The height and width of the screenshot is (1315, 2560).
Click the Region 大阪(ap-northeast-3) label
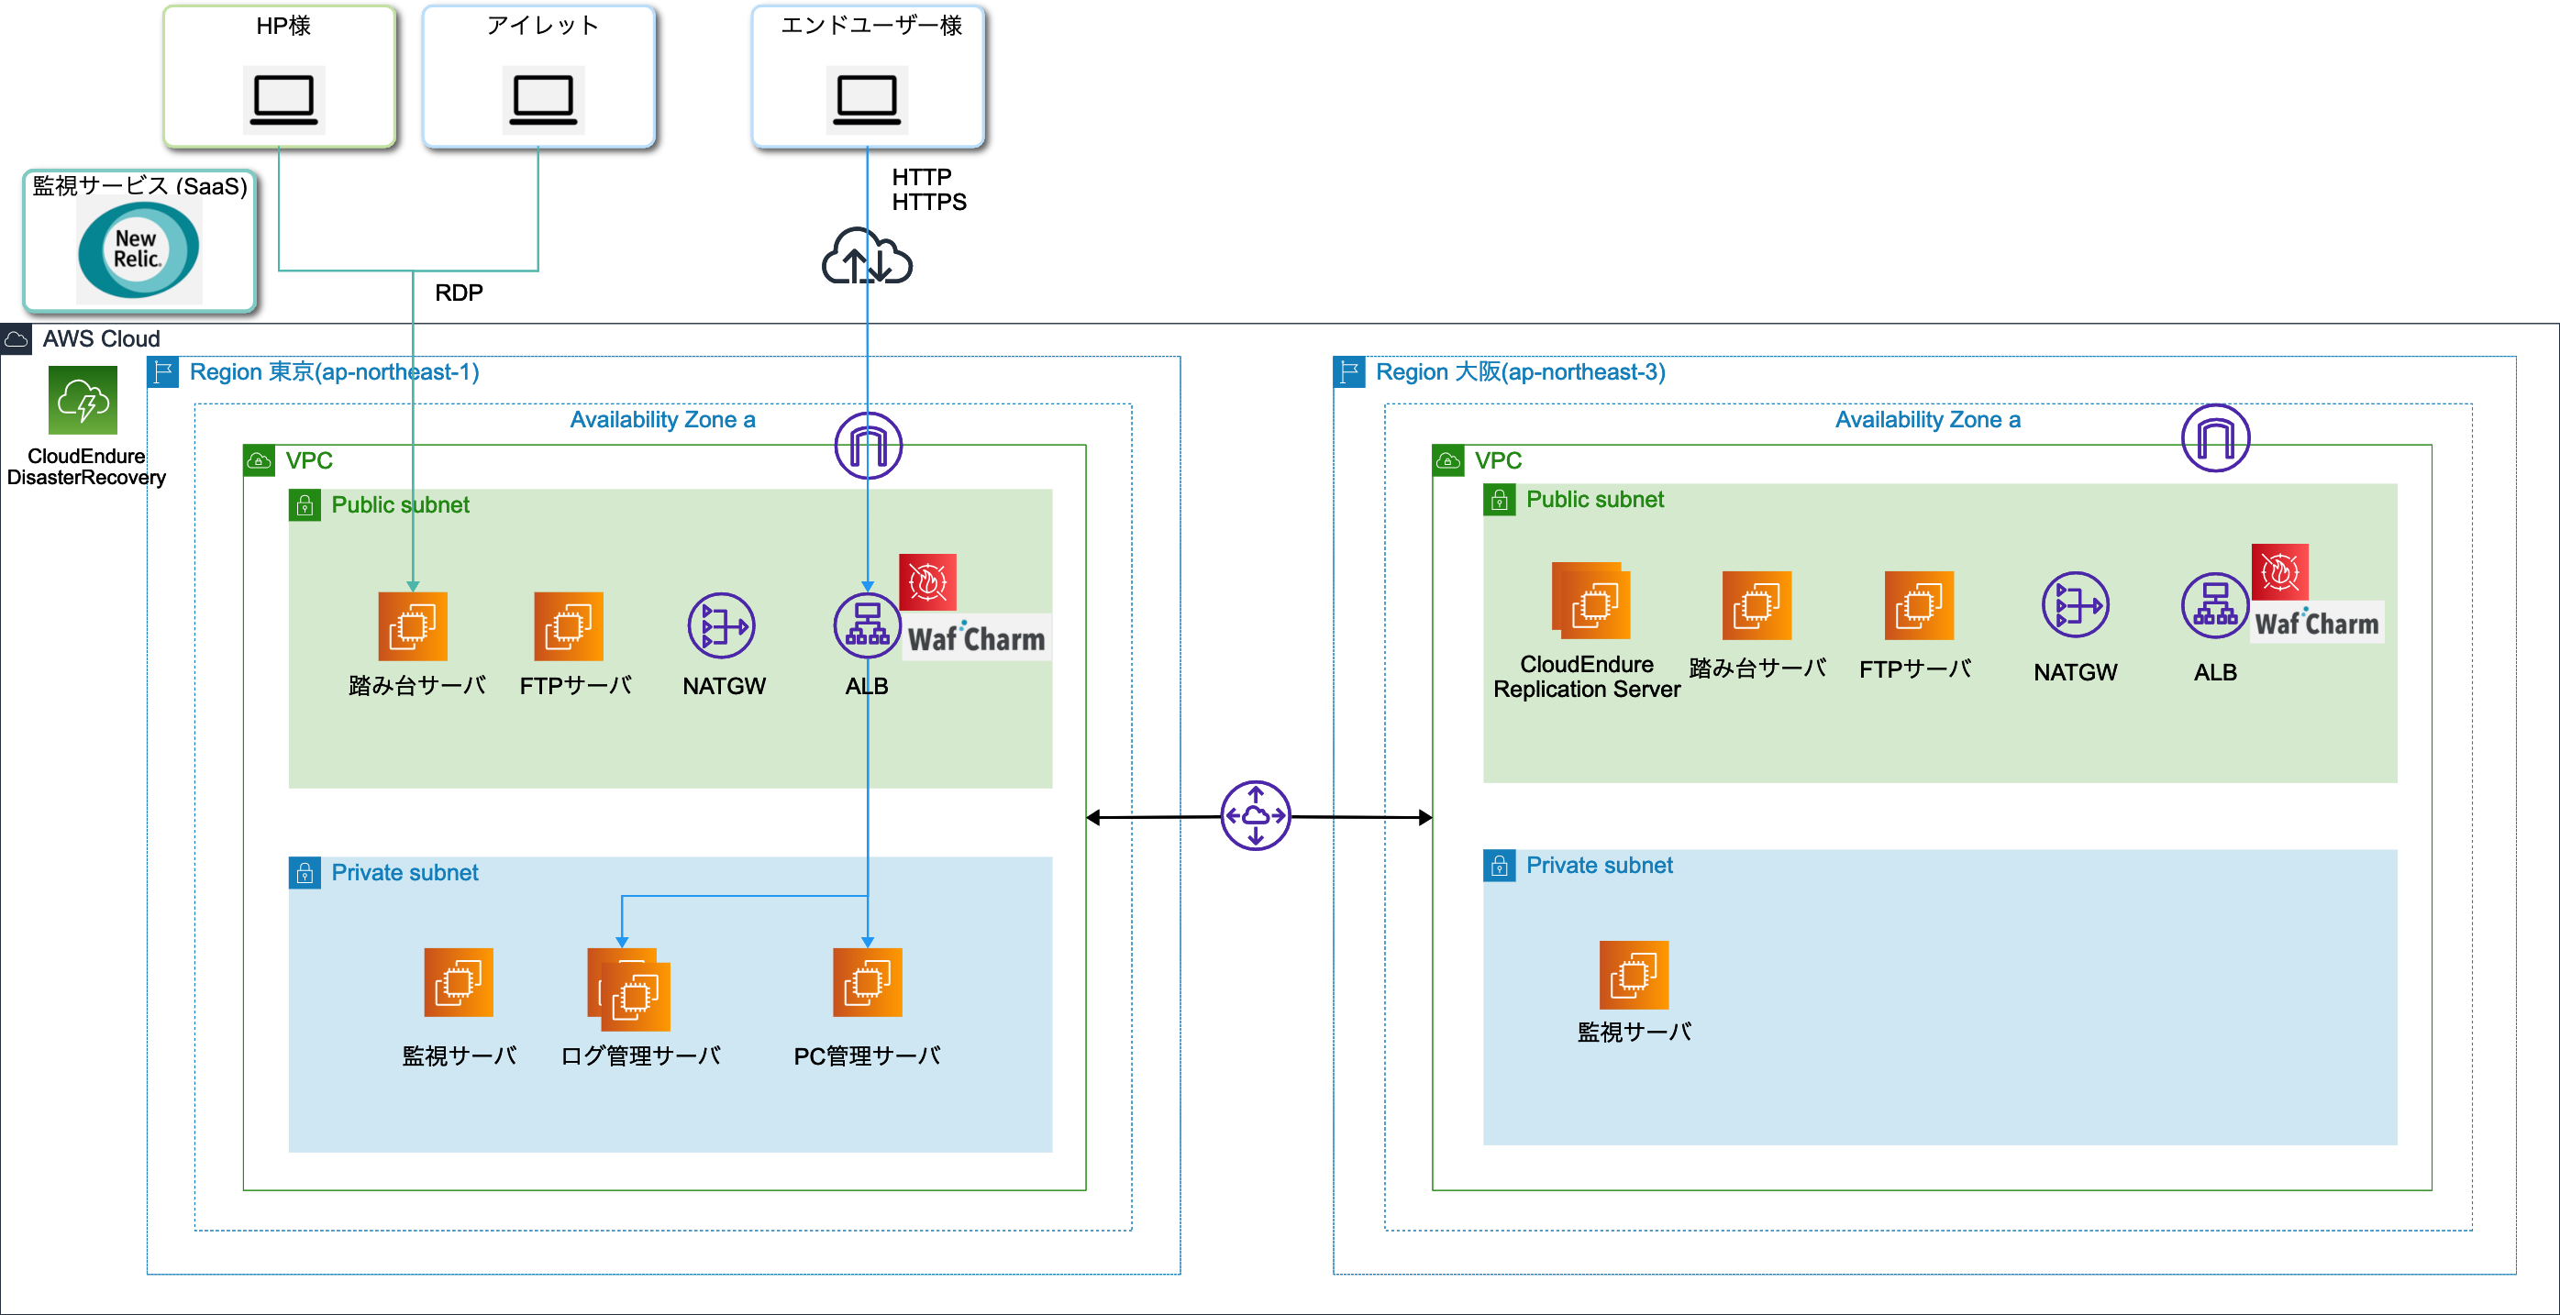[1520, 372]
